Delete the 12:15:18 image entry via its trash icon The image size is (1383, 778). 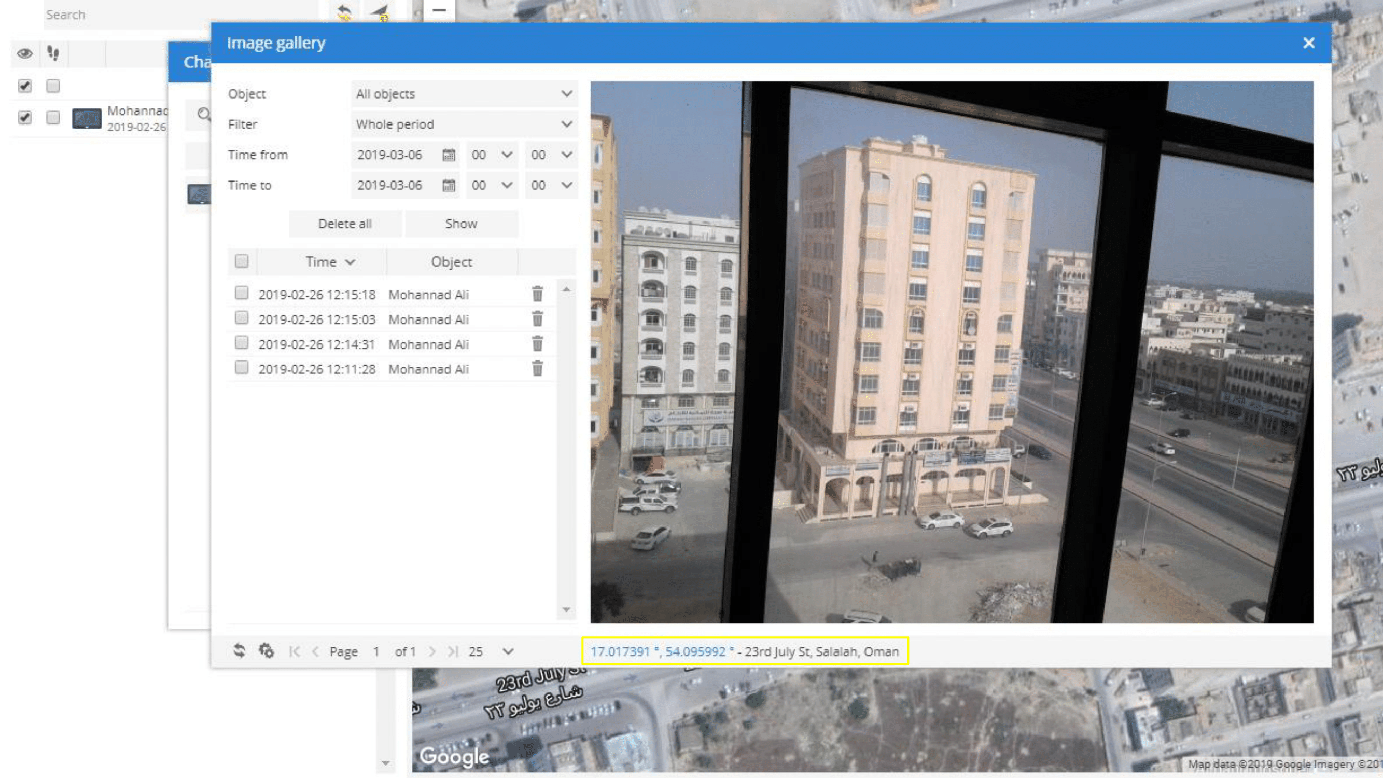pos(537,294)
